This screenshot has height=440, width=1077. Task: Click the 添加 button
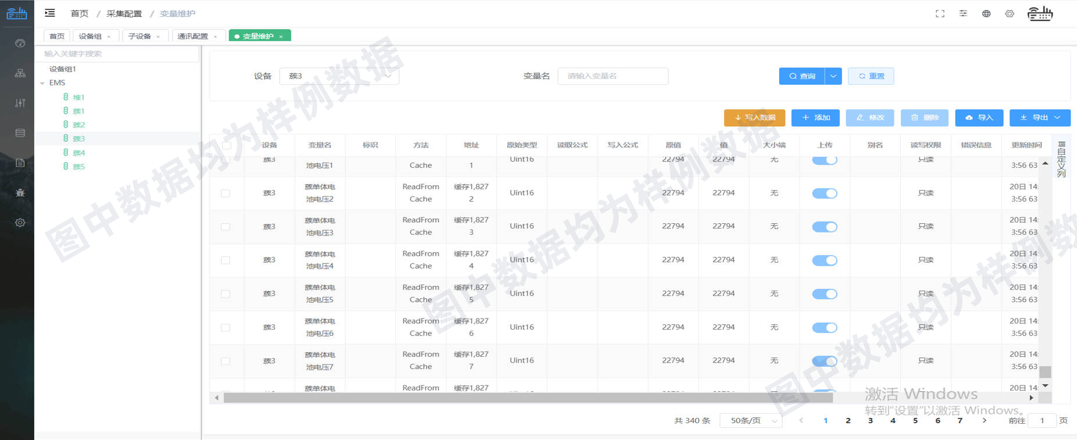(x=815, y=117)
